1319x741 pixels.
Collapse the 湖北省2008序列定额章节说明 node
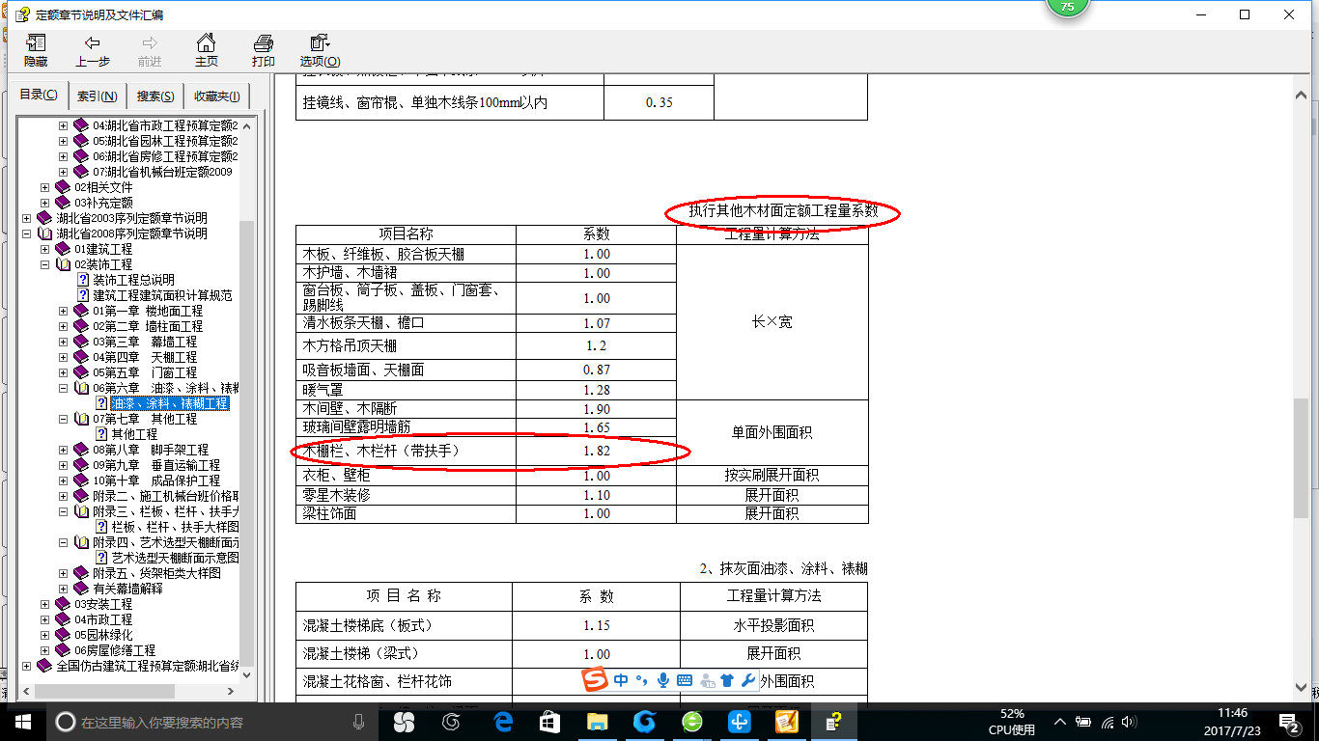point(26,233)
